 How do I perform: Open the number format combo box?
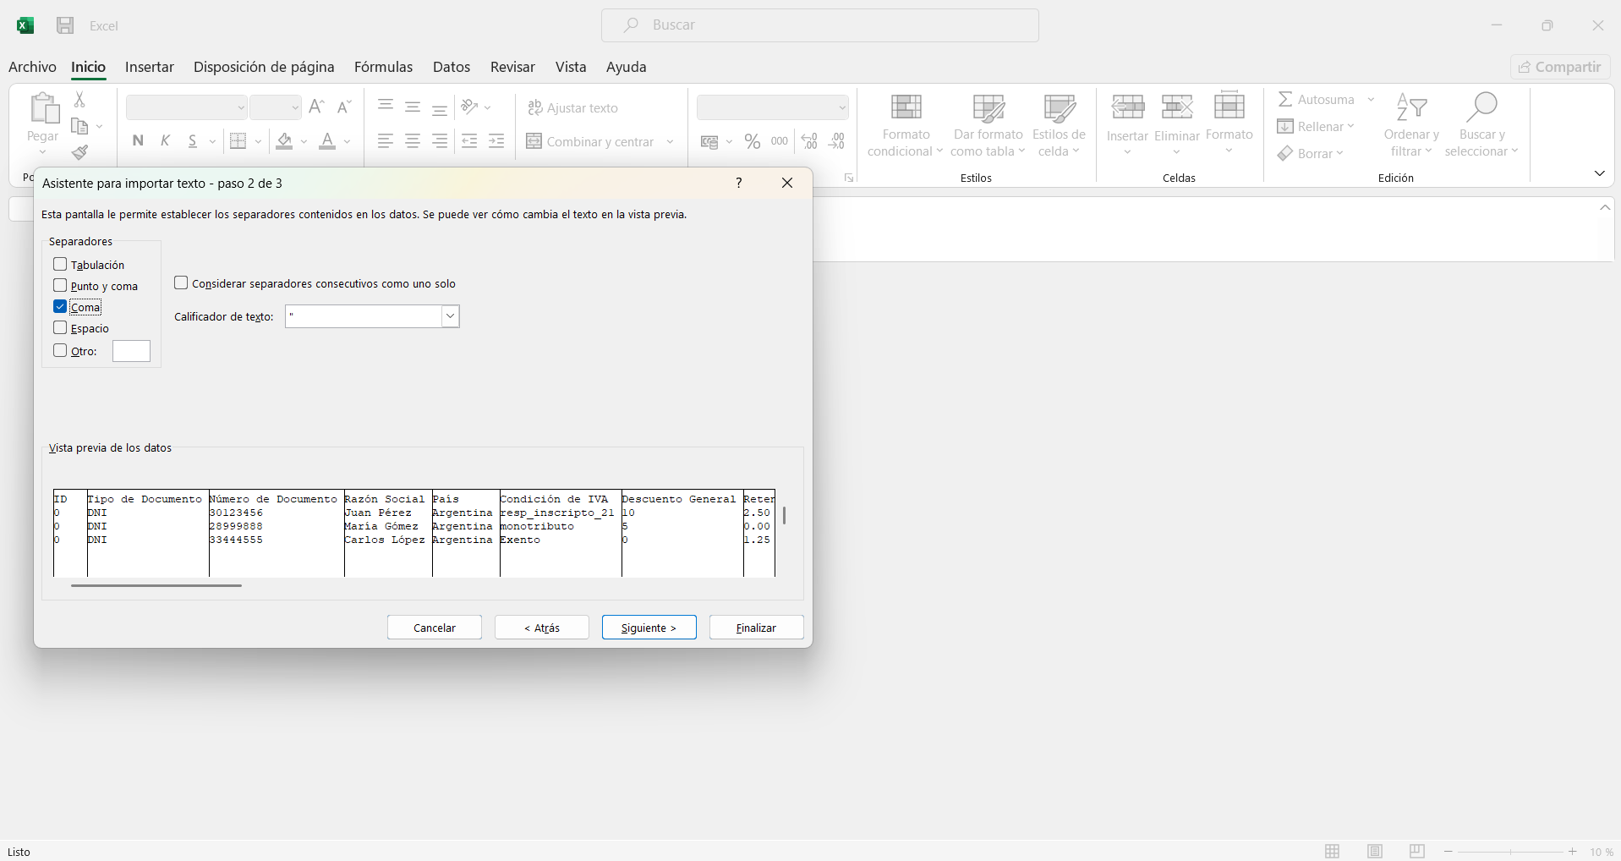coord(772,107)
